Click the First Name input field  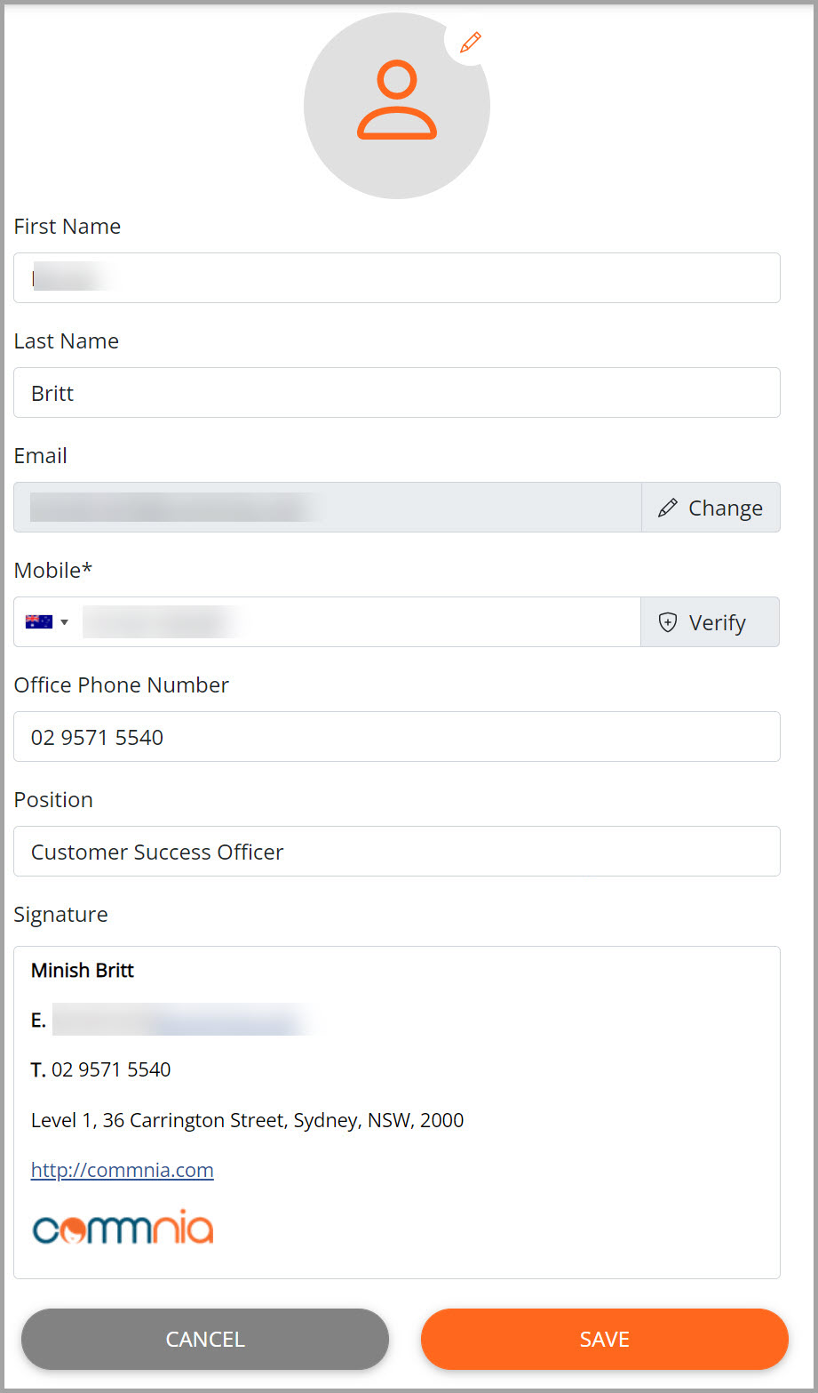[x=397, y=278]
